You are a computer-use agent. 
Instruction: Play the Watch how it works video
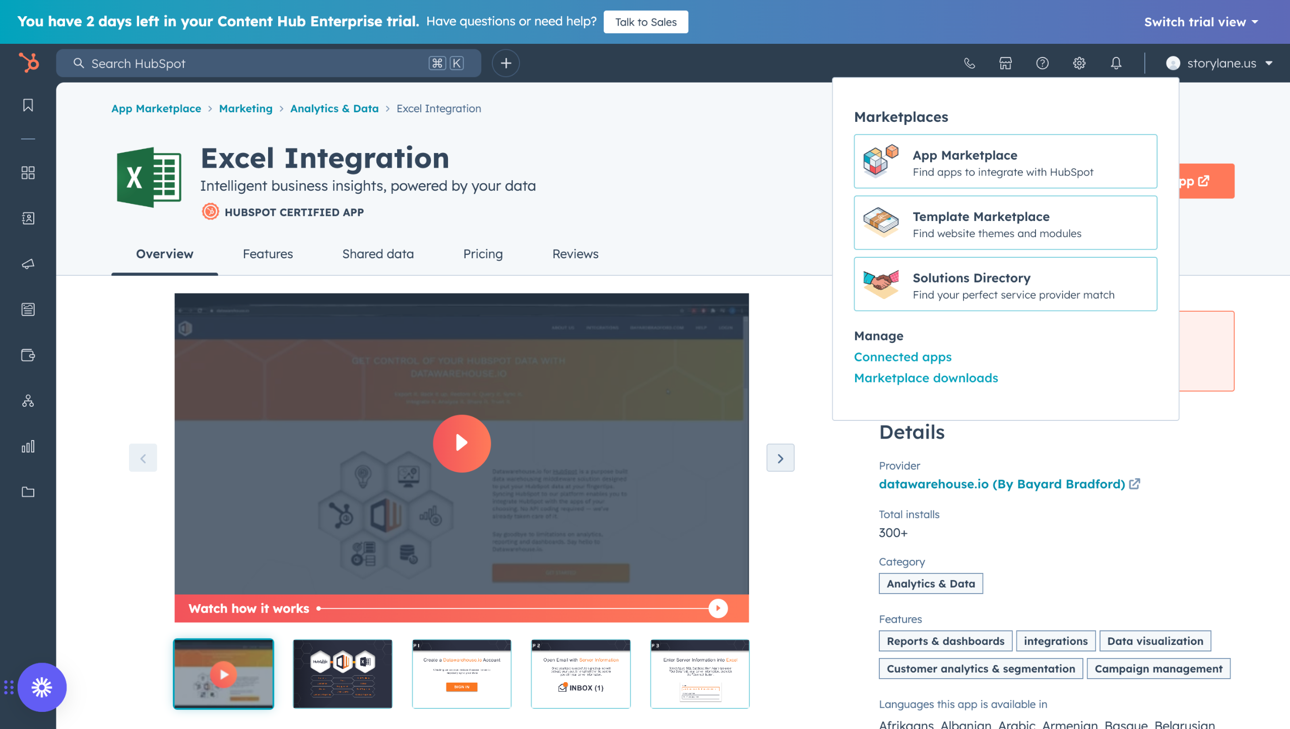tap(462, 443)
